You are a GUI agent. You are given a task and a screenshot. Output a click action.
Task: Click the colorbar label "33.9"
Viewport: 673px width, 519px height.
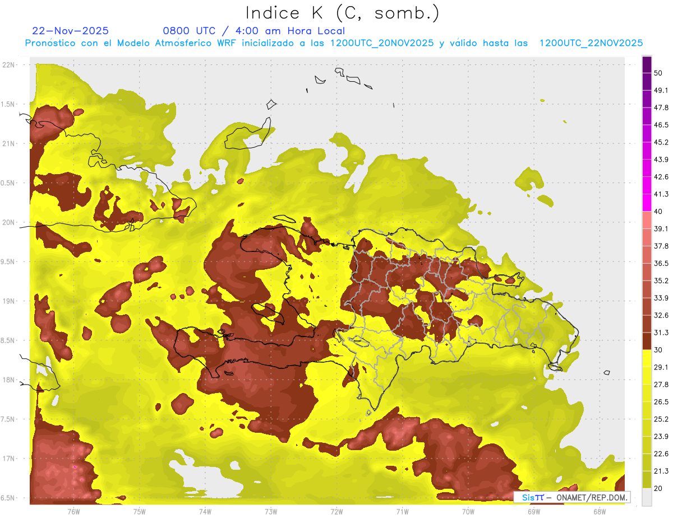click(x=661, y=298)
